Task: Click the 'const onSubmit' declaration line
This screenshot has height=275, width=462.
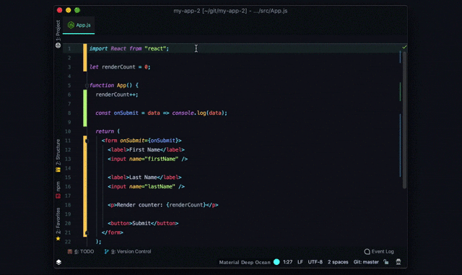Action: tap(161, 113)
